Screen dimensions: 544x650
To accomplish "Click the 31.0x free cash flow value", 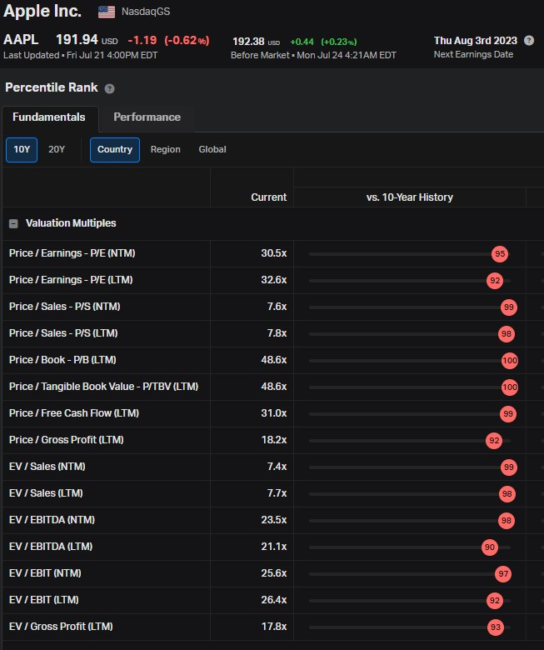I will 274,413.
